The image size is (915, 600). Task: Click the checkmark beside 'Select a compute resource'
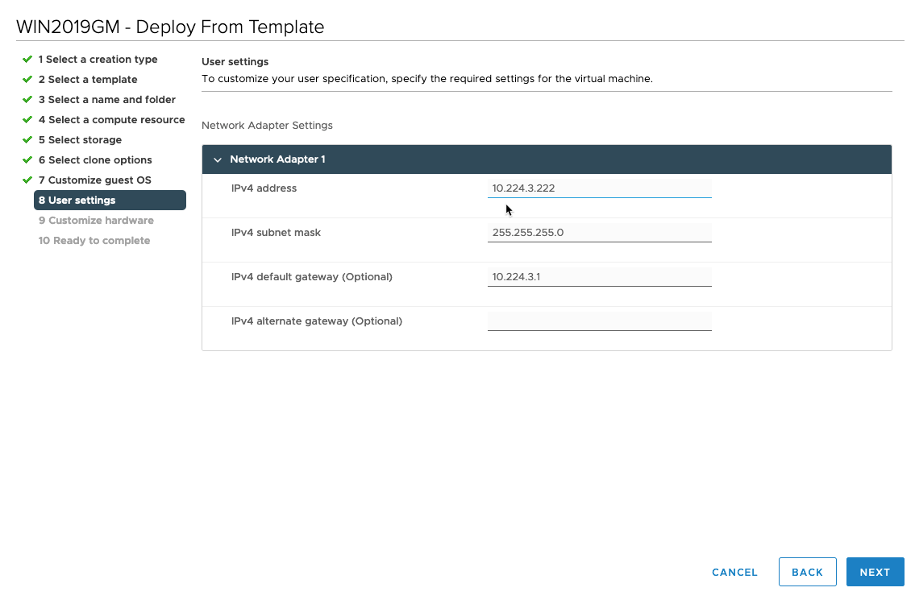click(27, 119)
